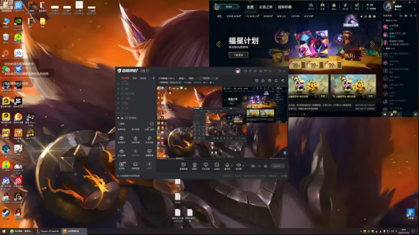Open the microphone dropdown arrow
This screenshot has width=419, height=235.
(x=232, y=166)
